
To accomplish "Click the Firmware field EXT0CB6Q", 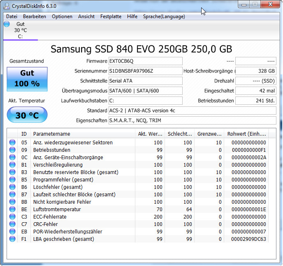I will pos(146,61).
